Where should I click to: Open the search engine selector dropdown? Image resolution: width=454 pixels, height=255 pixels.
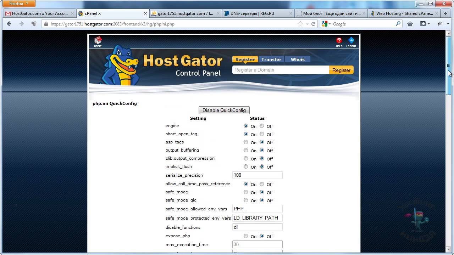coord(326,24)
